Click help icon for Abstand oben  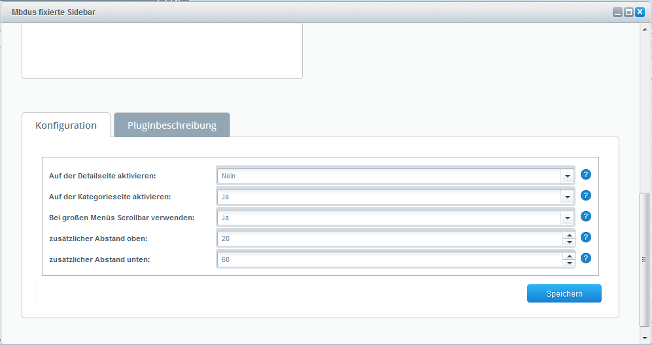point(586,237)
